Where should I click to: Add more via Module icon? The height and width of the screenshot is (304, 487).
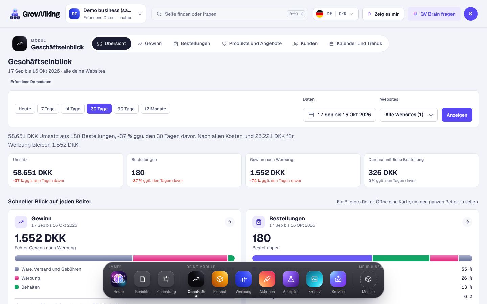[368, 279]
